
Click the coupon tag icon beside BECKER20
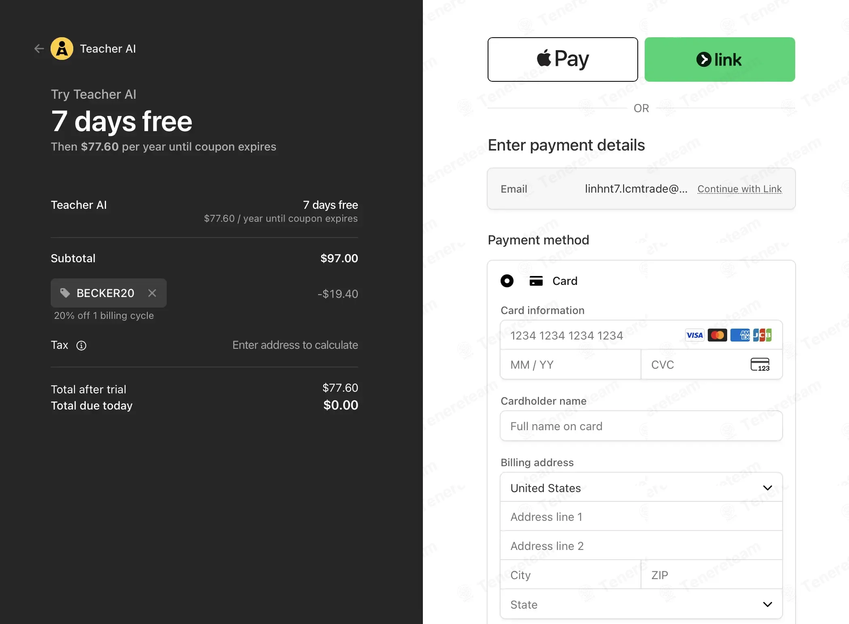65,293
